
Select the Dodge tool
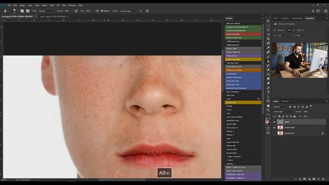coord(268,83)
